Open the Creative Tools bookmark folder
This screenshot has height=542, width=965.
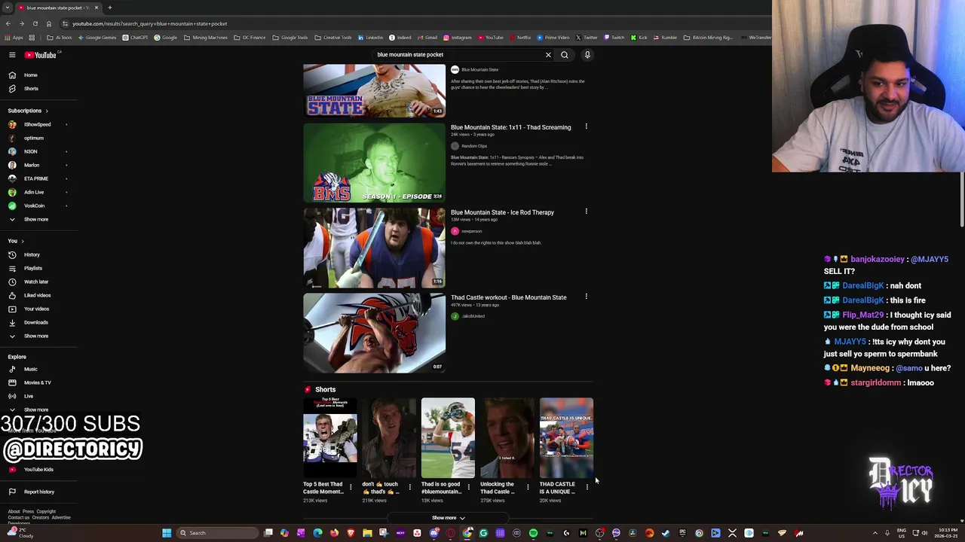click(333, 38)
